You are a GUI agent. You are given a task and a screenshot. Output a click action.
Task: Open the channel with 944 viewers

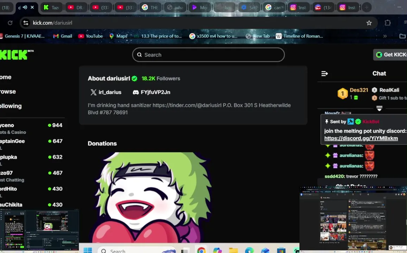pyautogui.click(x=31, y=128)
